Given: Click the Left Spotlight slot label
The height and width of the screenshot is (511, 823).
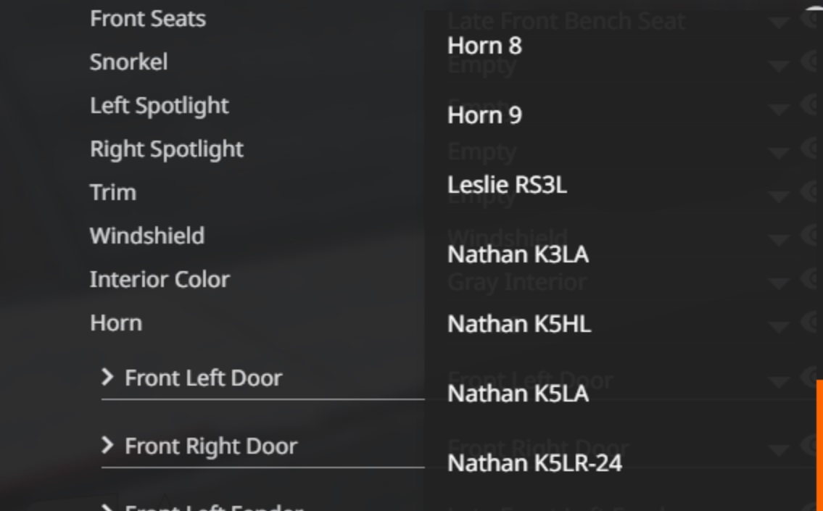Looking at the screenshot, I should click(x=160, y=106).
